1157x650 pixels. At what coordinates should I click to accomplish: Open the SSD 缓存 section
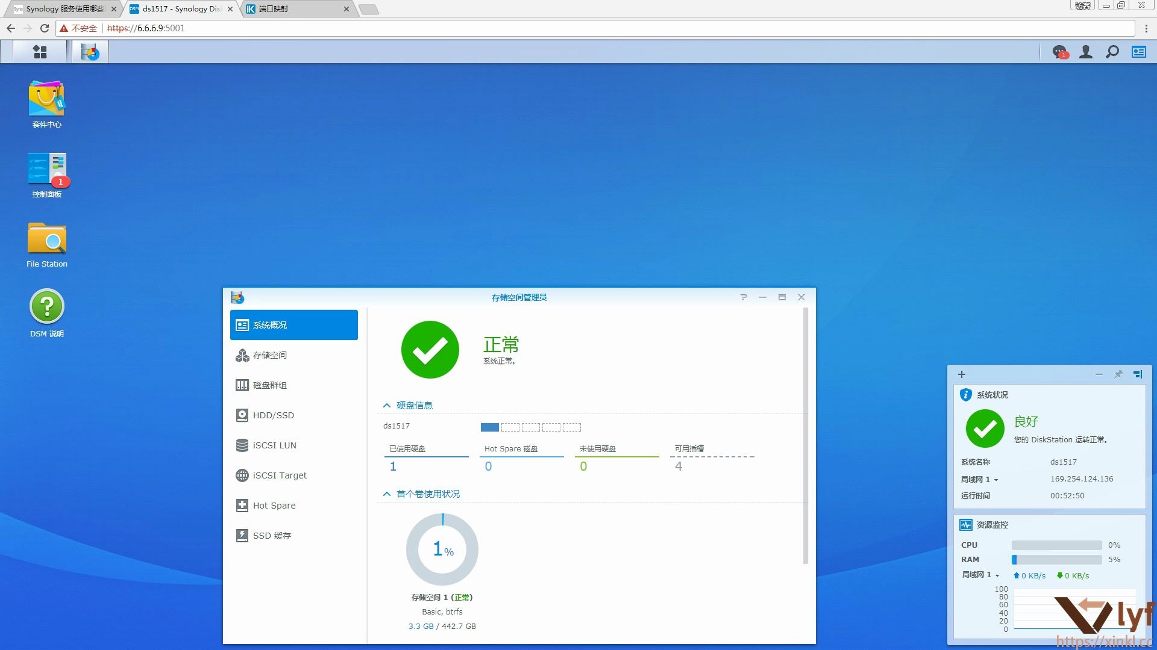271,535
